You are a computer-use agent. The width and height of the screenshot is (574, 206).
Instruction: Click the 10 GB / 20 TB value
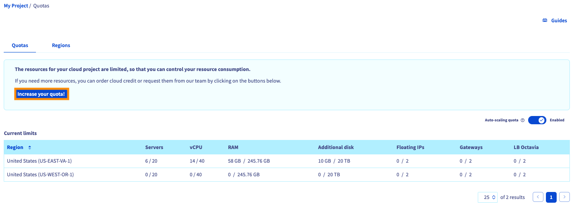coord(334,161)
